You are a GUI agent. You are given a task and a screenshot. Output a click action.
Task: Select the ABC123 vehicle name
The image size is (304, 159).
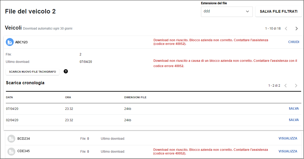[21, 42]
